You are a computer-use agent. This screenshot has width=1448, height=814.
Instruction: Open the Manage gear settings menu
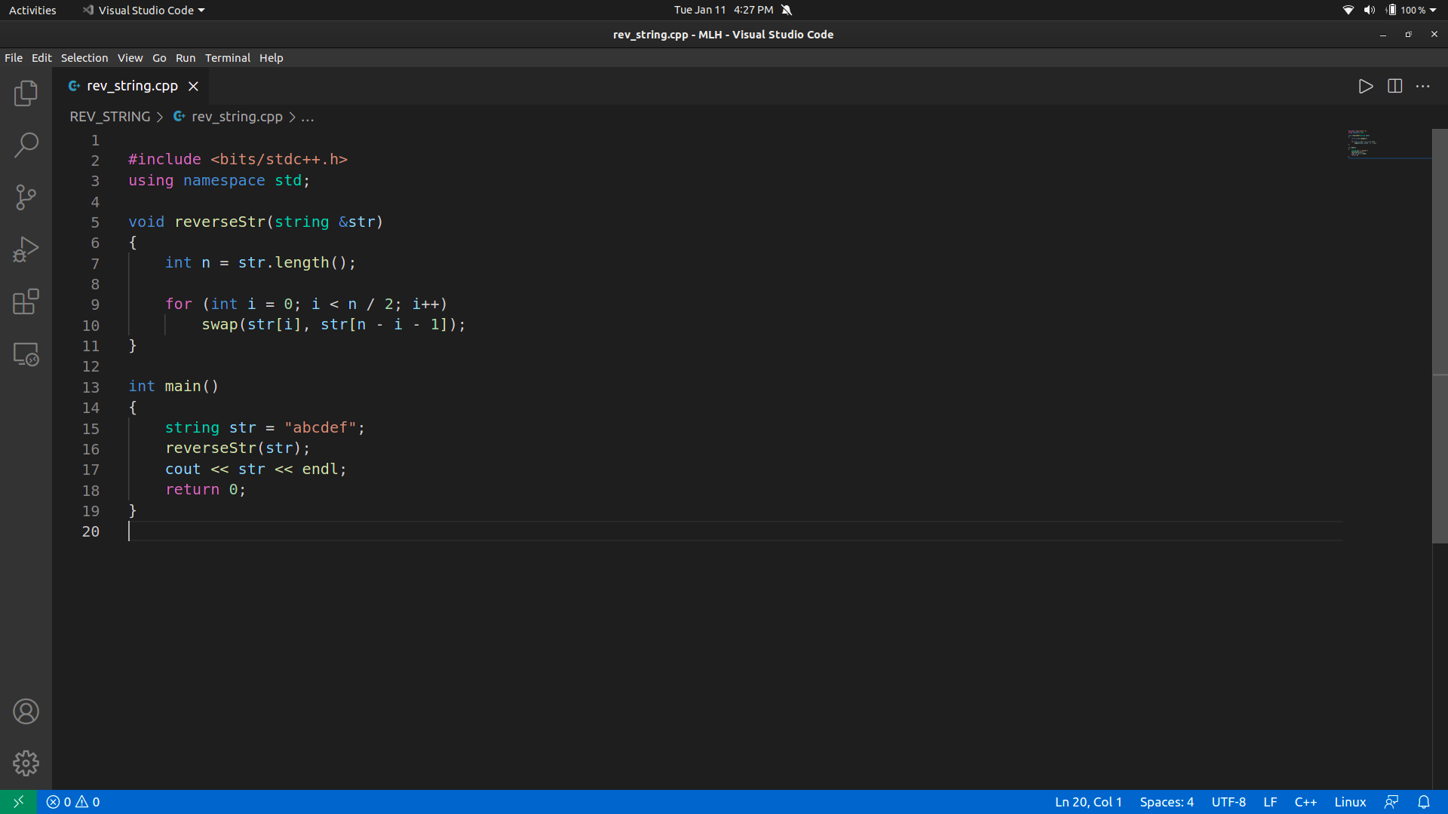(x=26, y=764)
